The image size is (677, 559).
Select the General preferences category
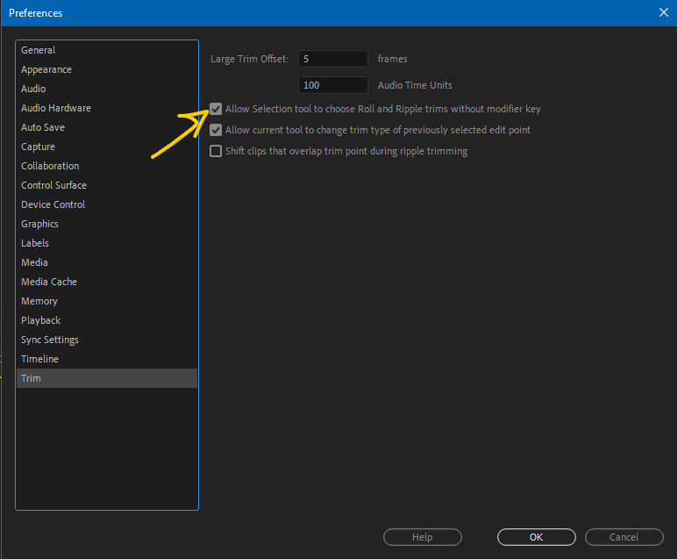(x=39, y=51)
